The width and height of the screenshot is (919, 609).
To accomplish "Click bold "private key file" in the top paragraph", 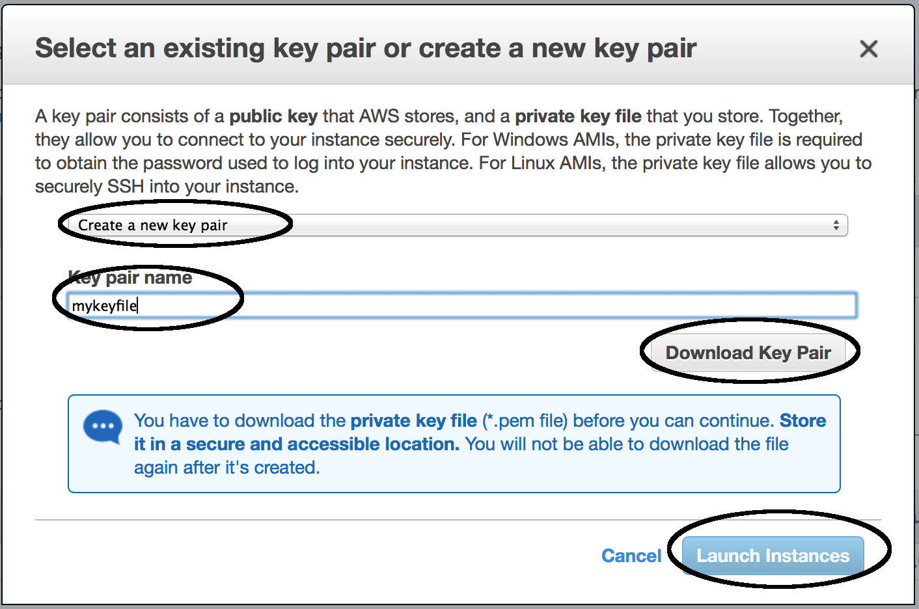I will pos(578,116).
